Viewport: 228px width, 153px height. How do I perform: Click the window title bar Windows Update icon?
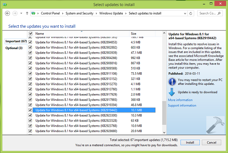tap(5, 5)
